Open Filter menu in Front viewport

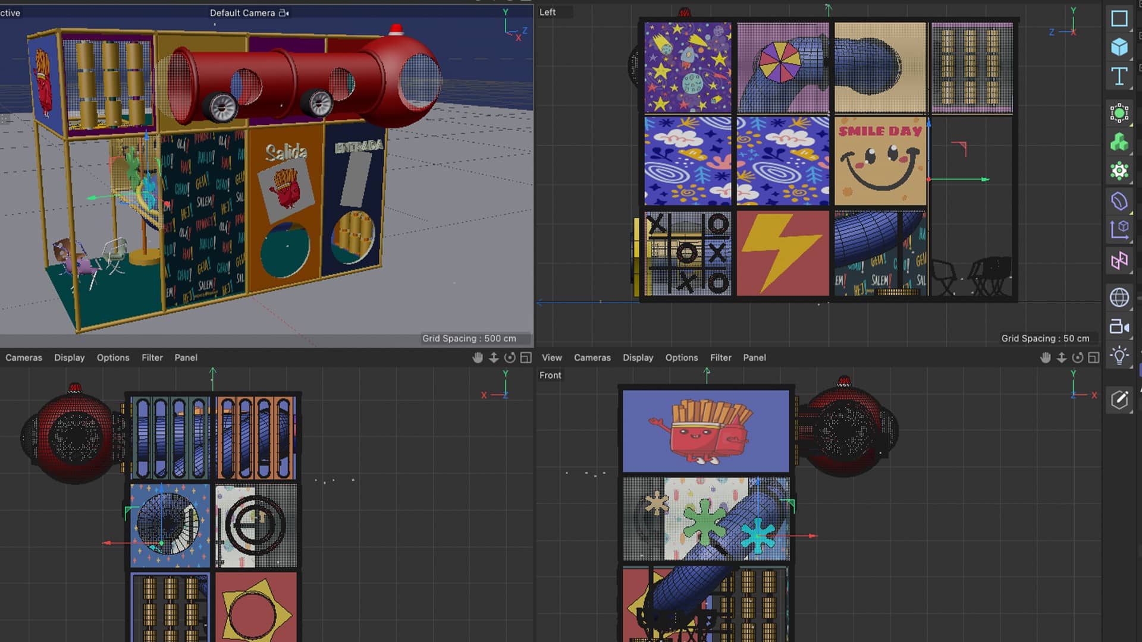(x=721, y=357)
